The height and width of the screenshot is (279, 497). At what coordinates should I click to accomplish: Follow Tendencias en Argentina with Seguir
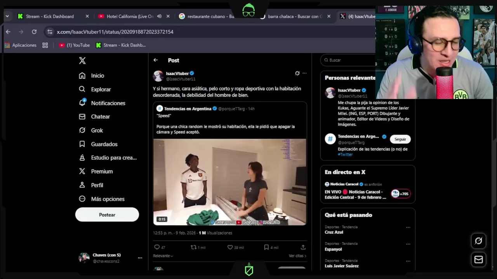pos(400,139)
